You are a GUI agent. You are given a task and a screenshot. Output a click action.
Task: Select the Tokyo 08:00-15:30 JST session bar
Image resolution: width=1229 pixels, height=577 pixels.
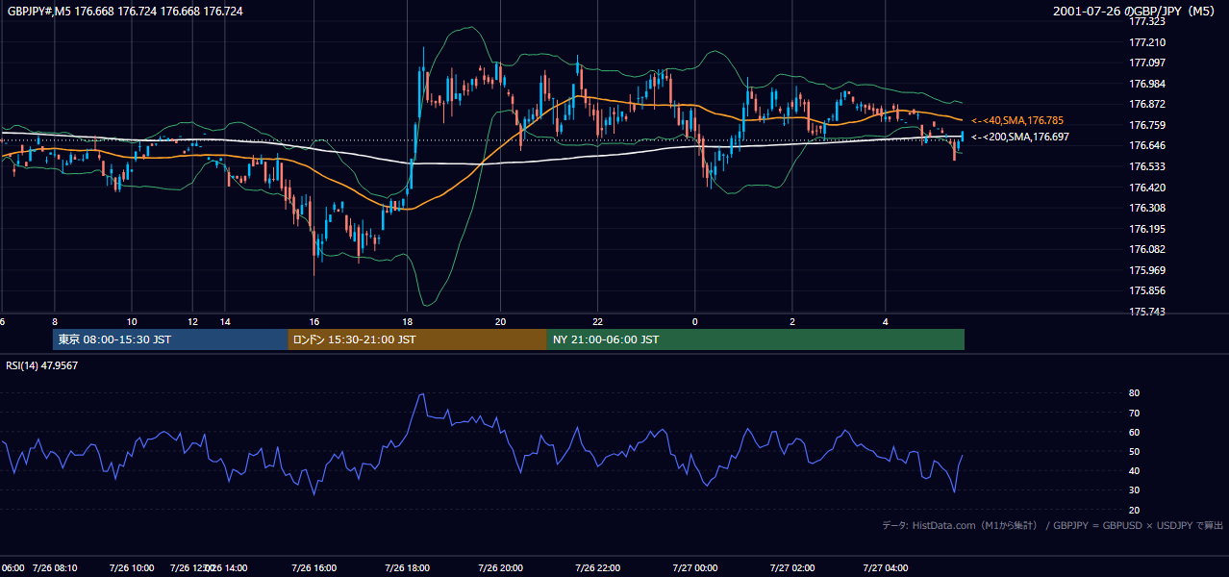click(x=170, y=339)
